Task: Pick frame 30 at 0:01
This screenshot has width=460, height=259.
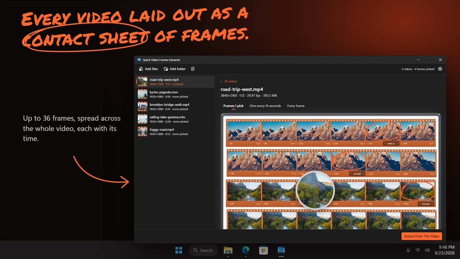Action: [244, 131]
